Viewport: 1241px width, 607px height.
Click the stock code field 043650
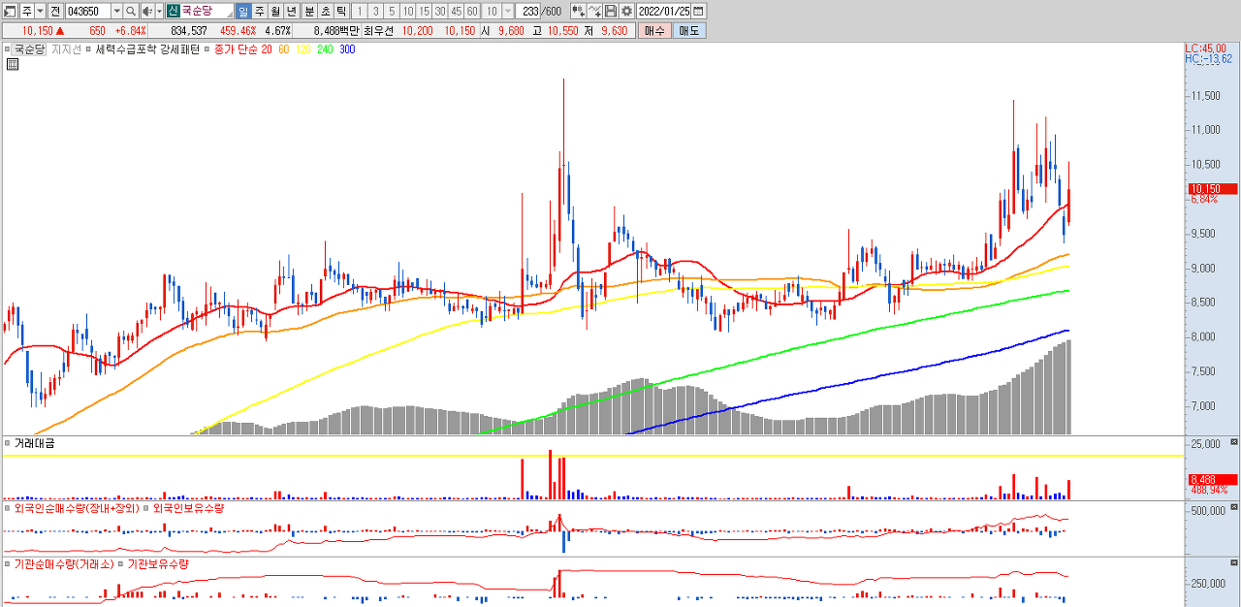pyautogui.click(x=87, y=11)
